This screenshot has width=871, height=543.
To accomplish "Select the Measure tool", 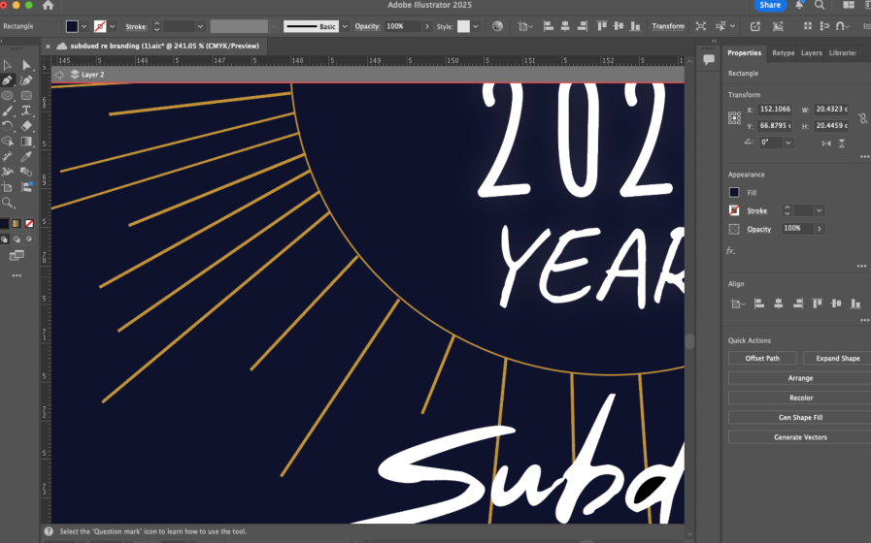I will pos(7,157).
